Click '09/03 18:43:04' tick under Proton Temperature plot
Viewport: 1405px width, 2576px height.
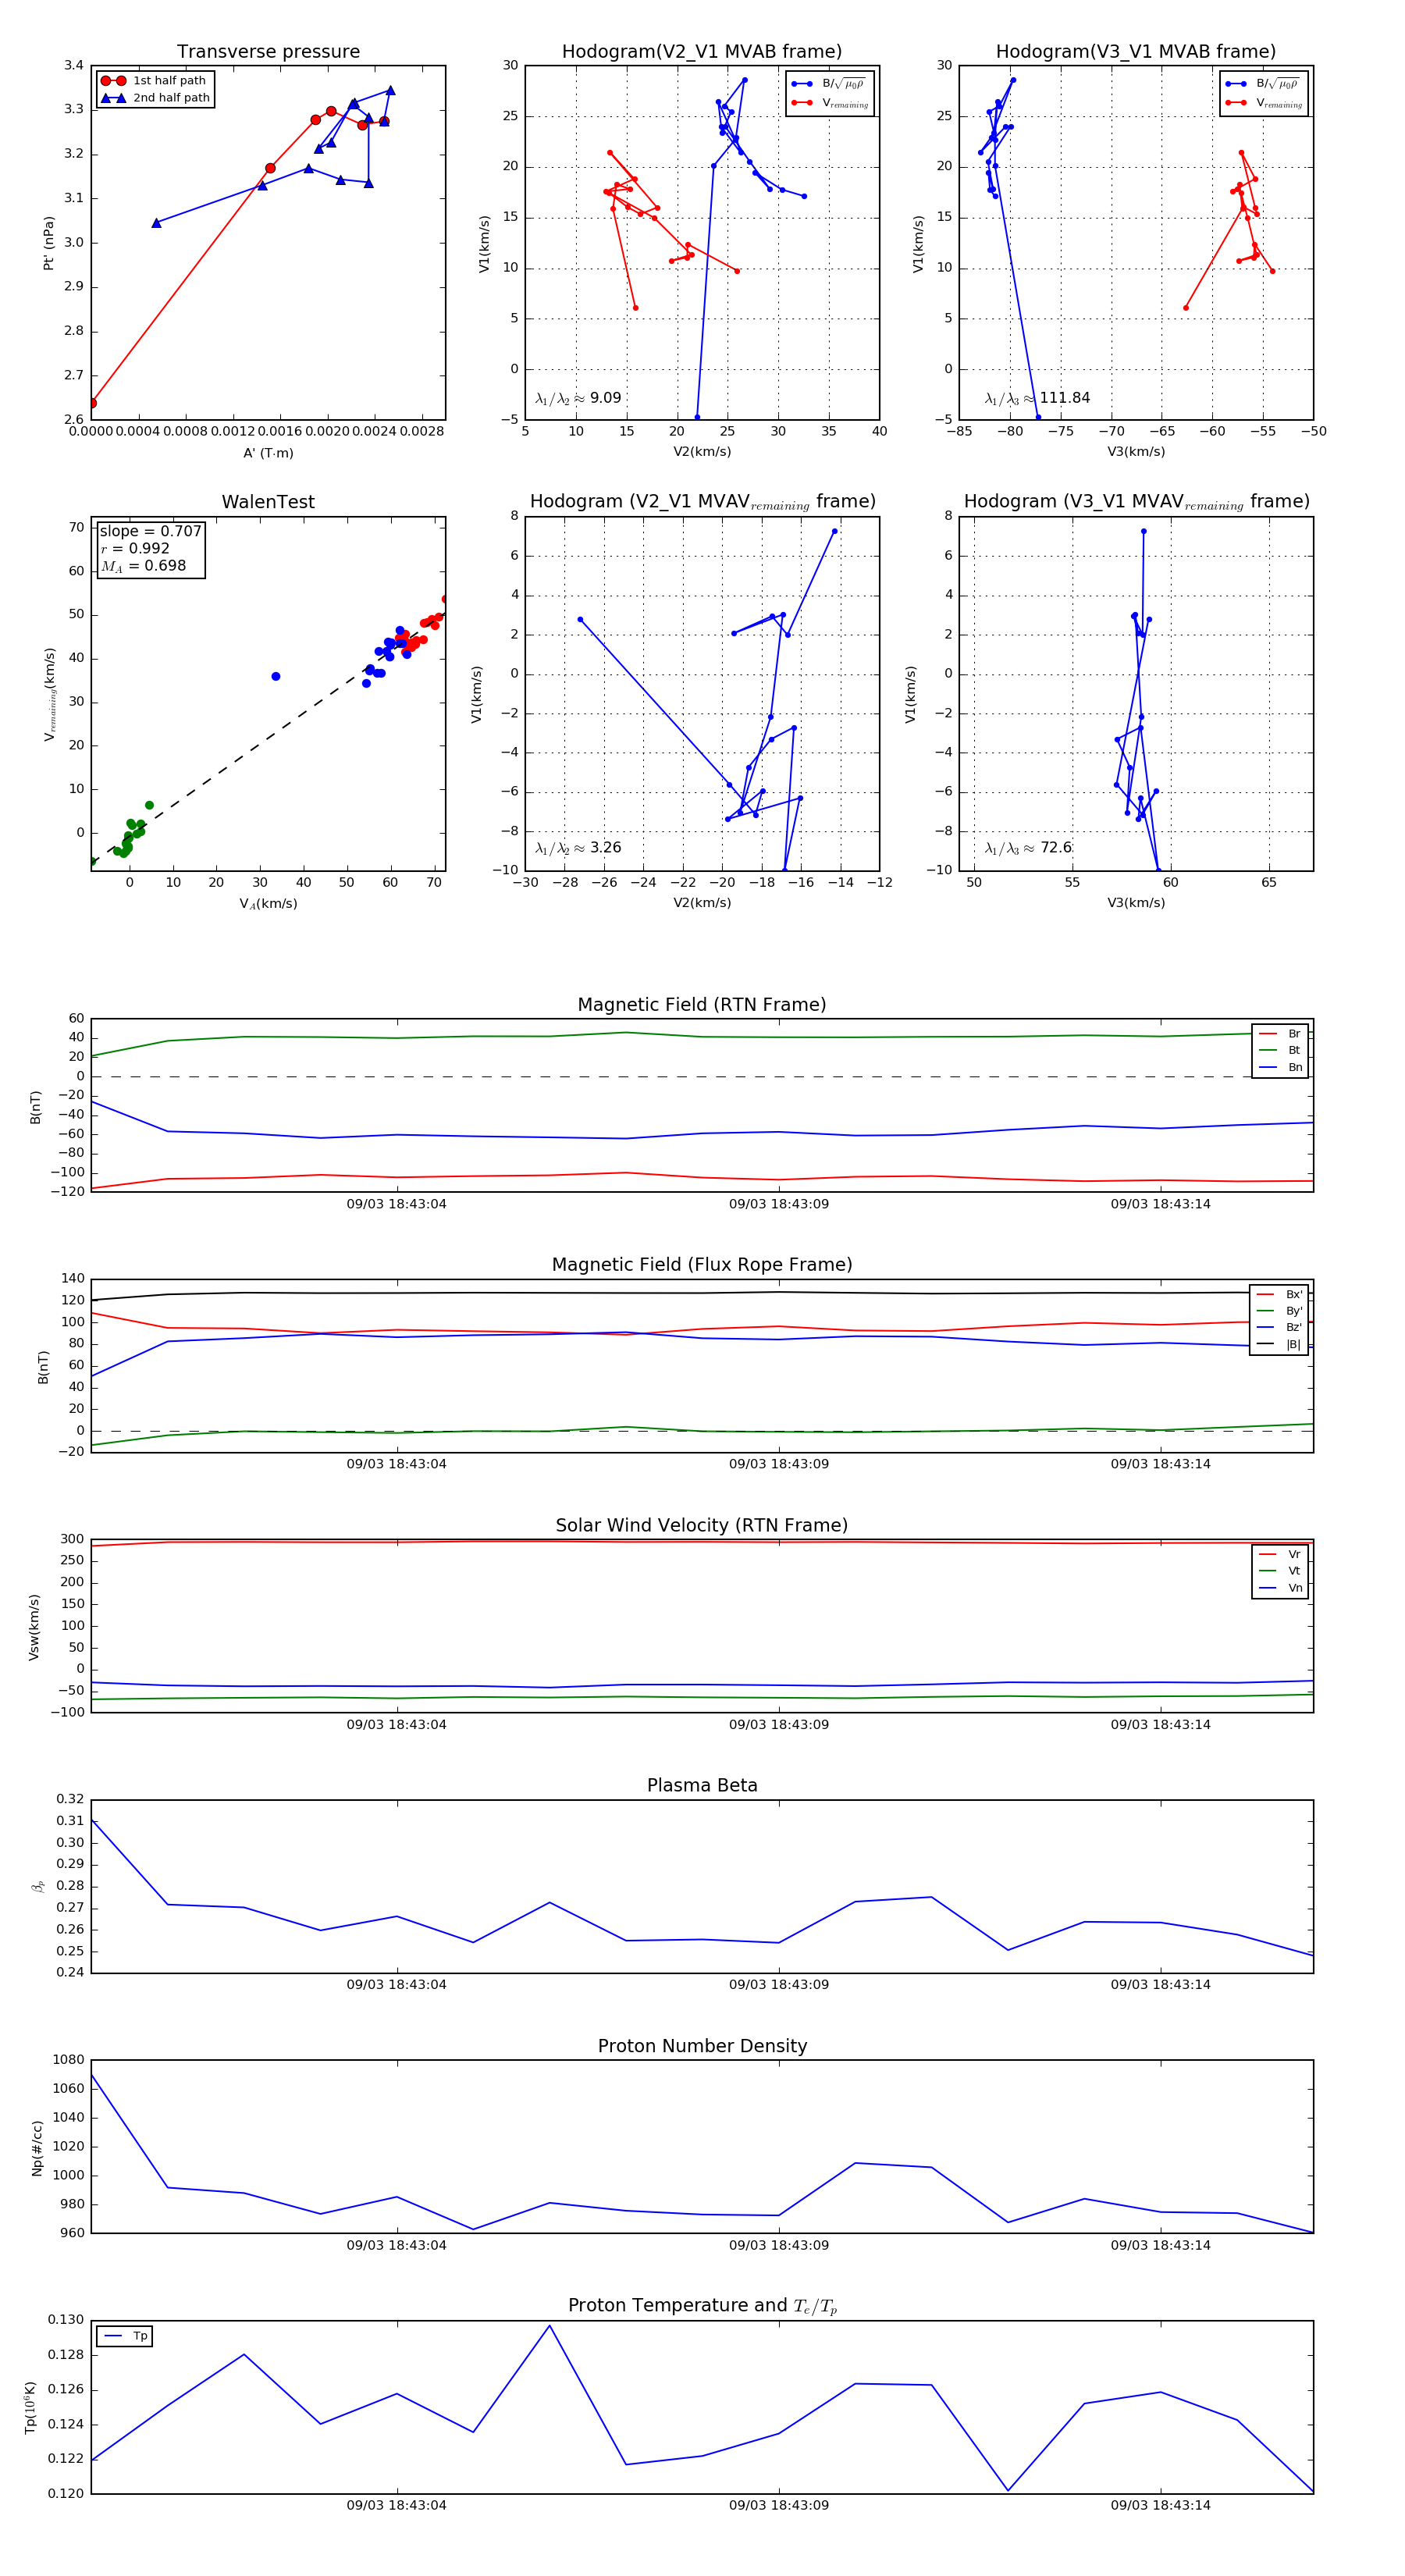click(x=396, y=2506)
